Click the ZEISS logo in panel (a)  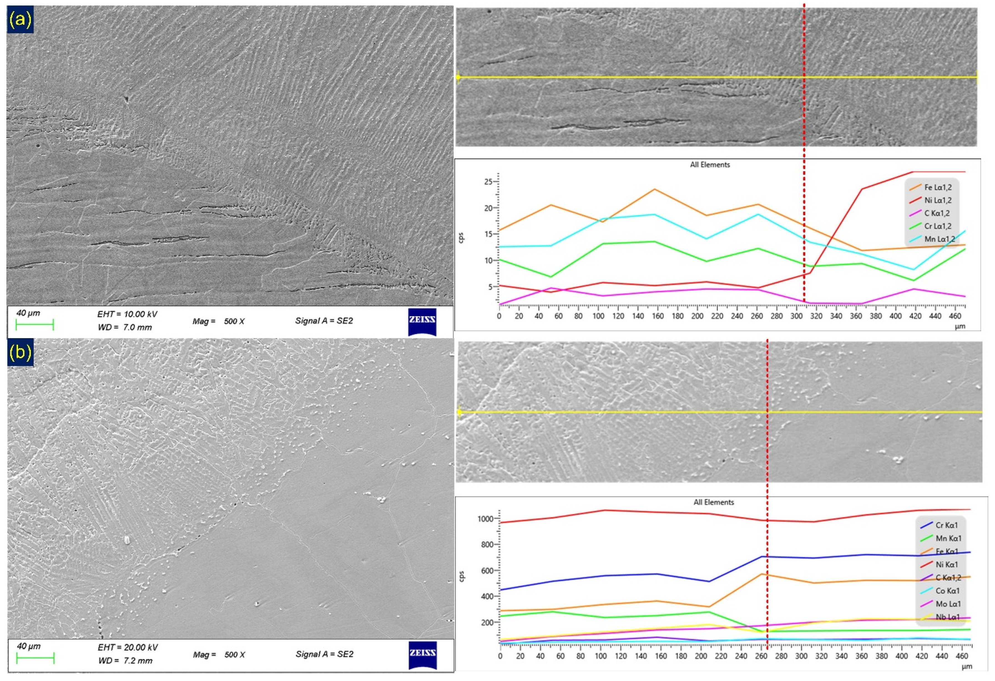422,321
